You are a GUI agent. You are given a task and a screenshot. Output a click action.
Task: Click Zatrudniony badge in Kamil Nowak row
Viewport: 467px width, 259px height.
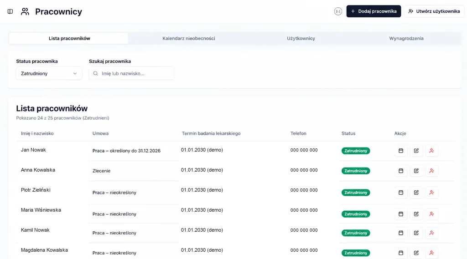point(356,233)
